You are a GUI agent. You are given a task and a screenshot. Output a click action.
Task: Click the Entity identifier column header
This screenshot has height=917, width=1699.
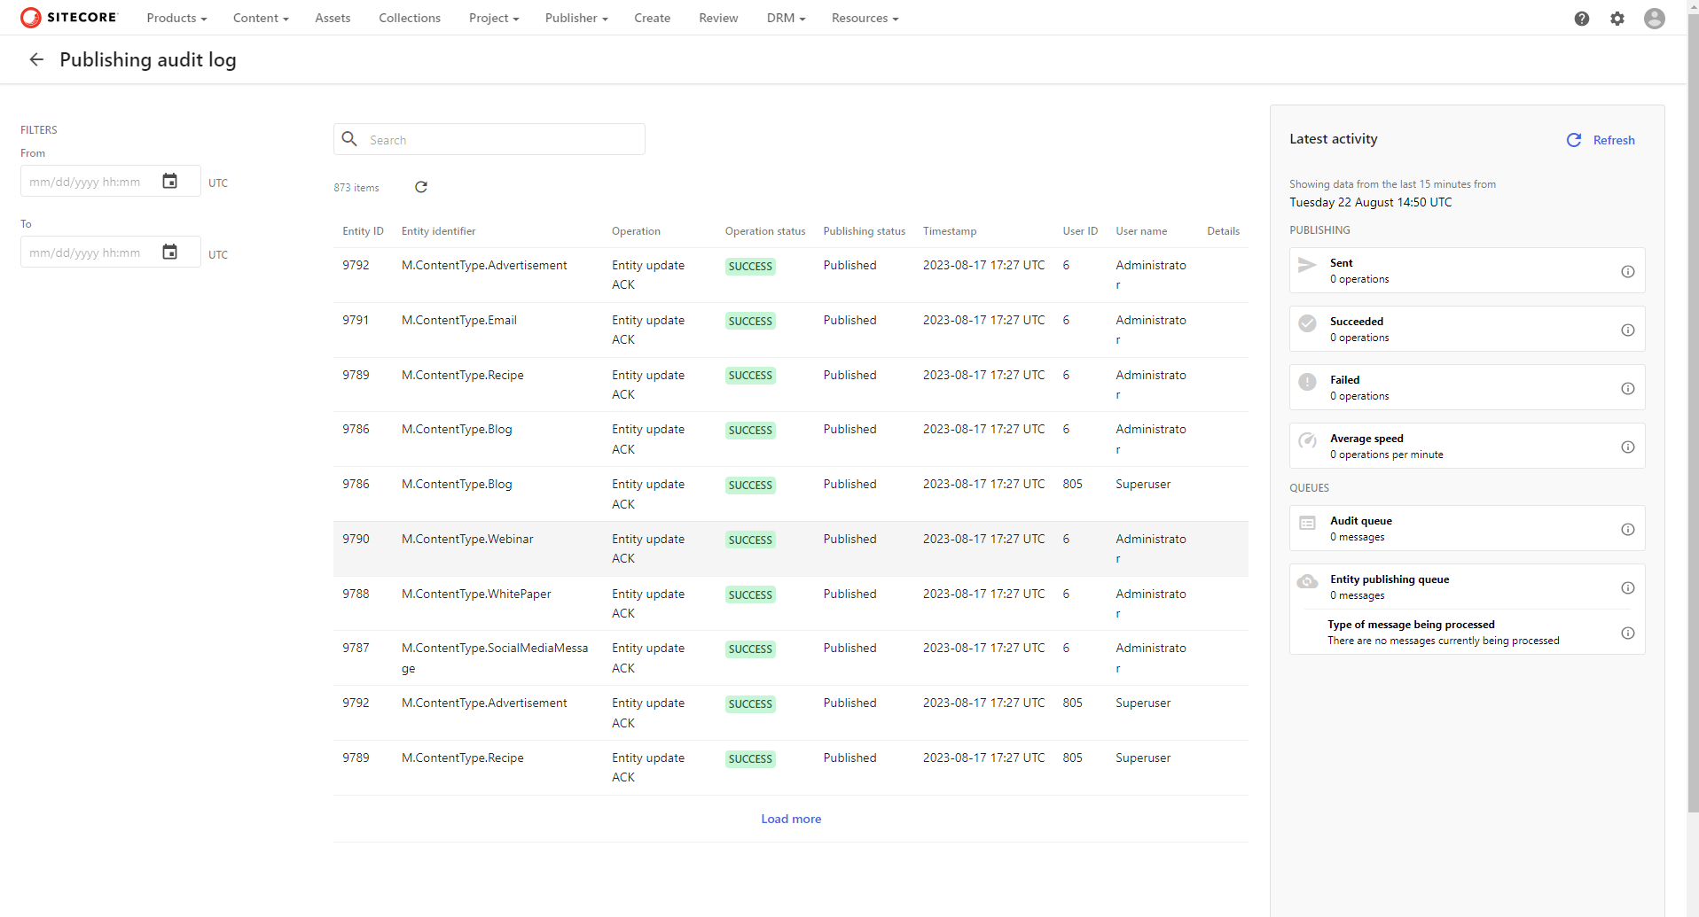pos(438,231)
